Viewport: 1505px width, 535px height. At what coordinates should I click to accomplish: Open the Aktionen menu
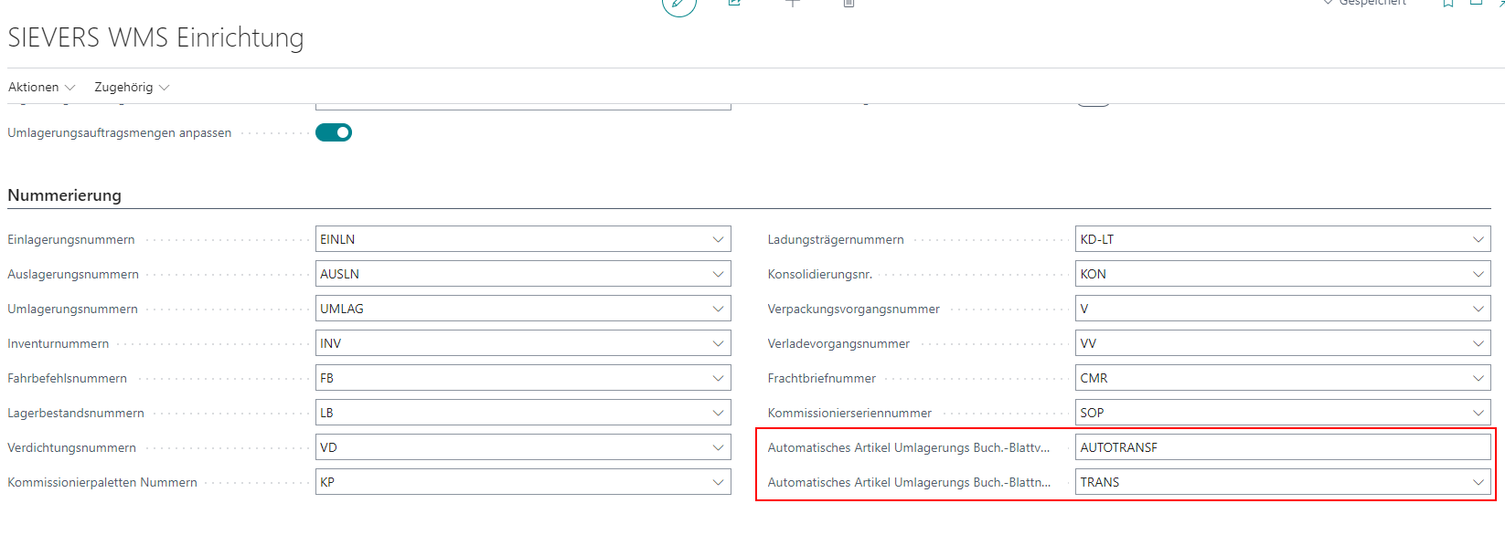point(41,88)
